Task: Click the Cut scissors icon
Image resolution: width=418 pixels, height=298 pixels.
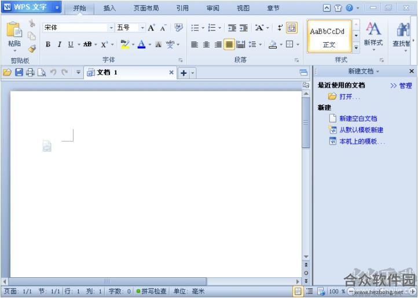Action: [x=32, y=24]
